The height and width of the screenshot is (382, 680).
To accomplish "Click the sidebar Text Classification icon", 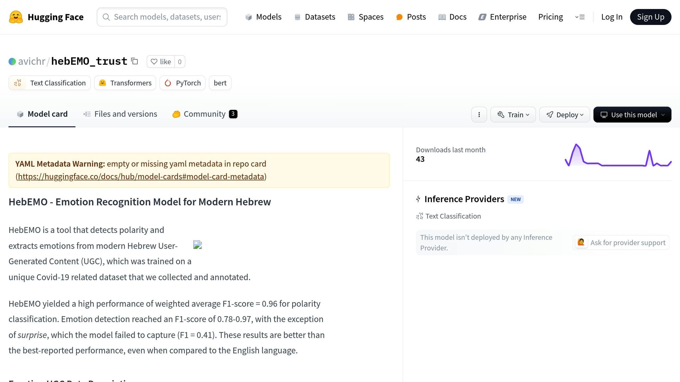I will 420,216.
